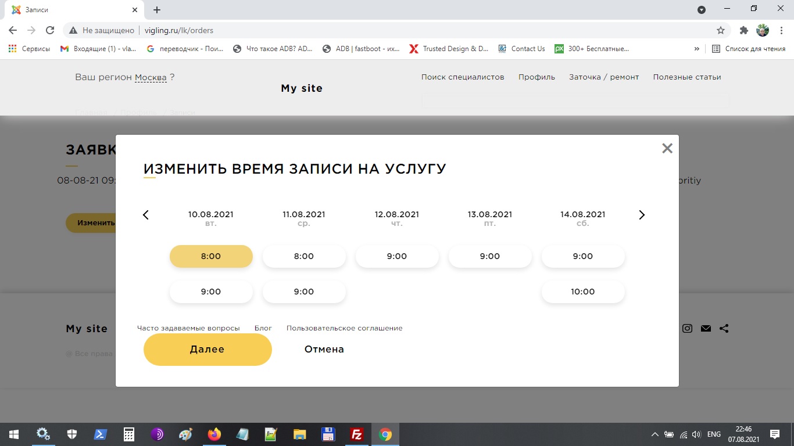Open Заточка / ремонт menu item
794x446 pixels.
604,77
